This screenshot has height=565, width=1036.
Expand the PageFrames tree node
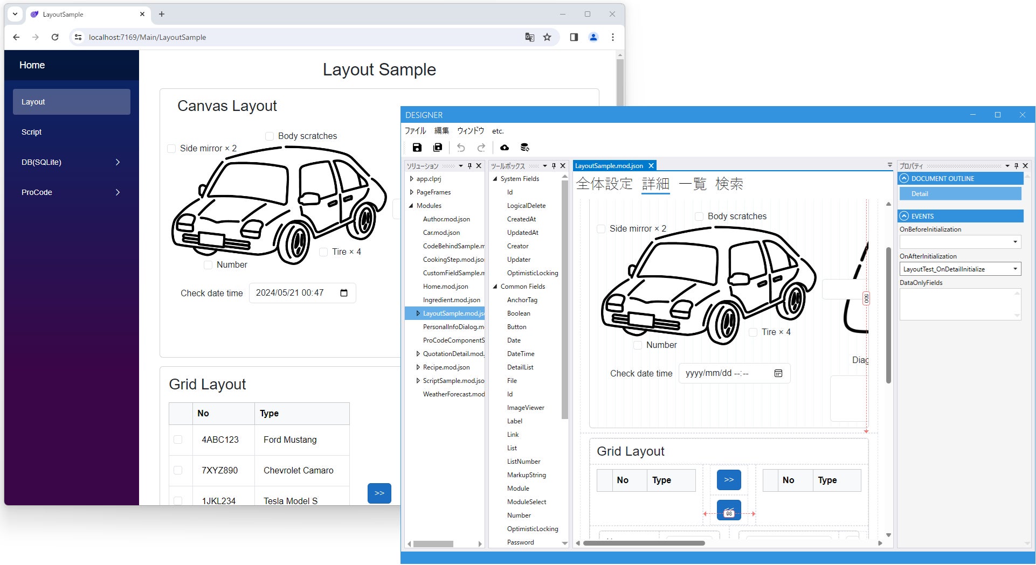pyautogui.click(x=412, y=192)
